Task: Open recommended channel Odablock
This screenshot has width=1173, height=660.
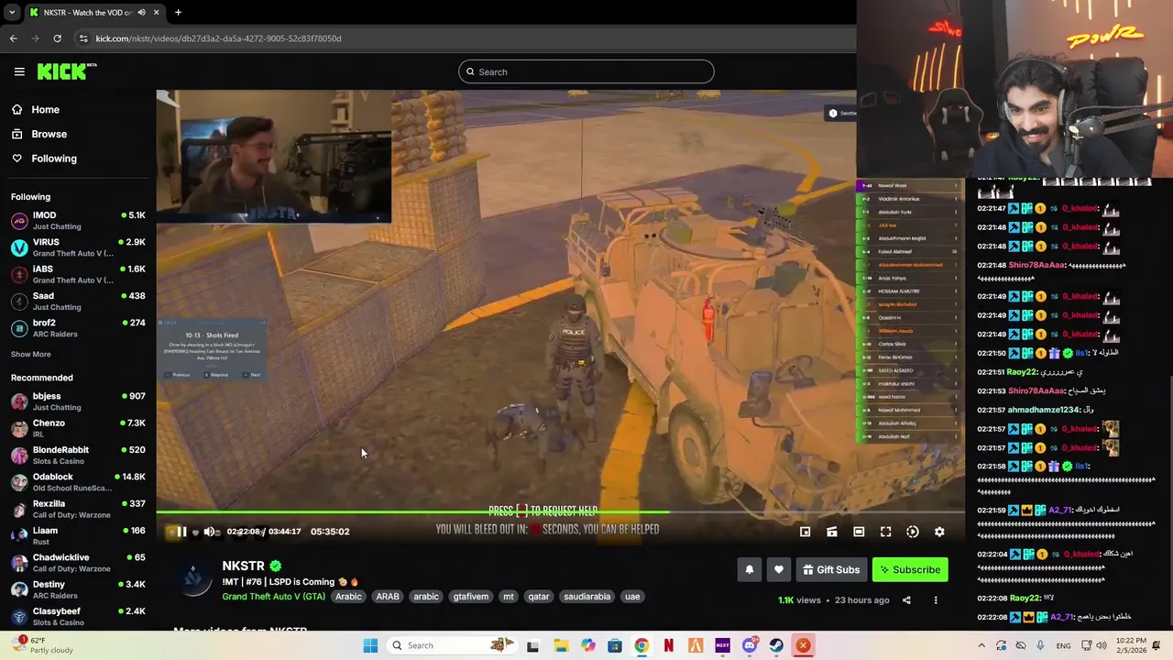Action: pos(78,482)
